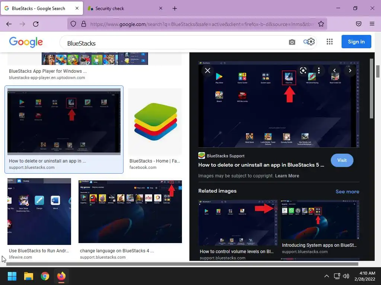Close the BlueStacks - Google Search tab
This screenshot has height=285, width=381.
pyautogui.click(x=77, y=8)
